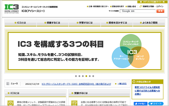This screenshot has height=106, width=169.
Task: Click the 2022/12/19 news date
Action: (x=32, y=84)
